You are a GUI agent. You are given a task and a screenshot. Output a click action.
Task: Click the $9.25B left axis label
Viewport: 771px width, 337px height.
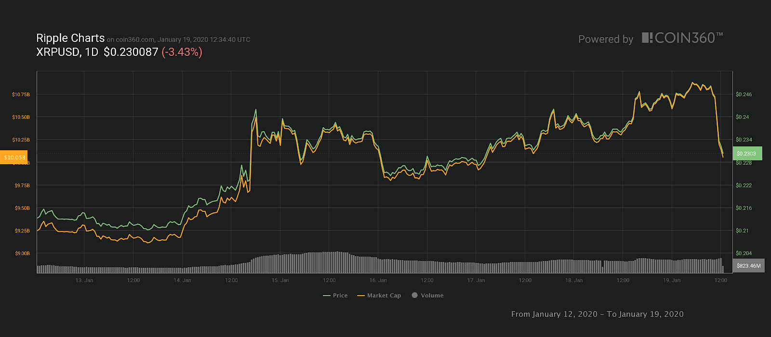(22, 231)
